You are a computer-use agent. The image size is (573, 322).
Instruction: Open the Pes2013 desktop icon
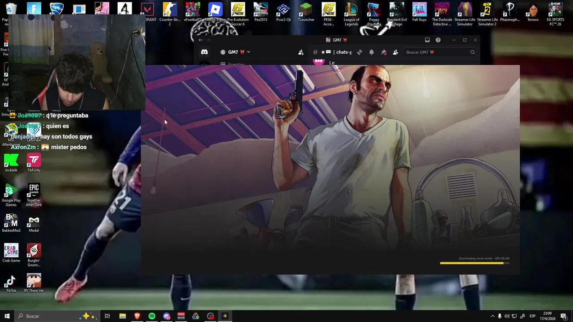click(261, 12)
